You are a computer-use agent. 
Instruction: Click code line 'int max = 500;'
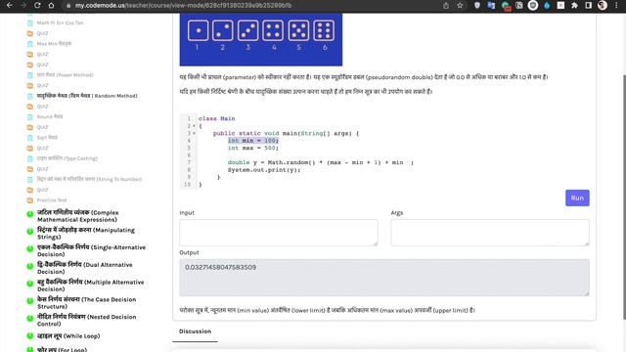253,148
